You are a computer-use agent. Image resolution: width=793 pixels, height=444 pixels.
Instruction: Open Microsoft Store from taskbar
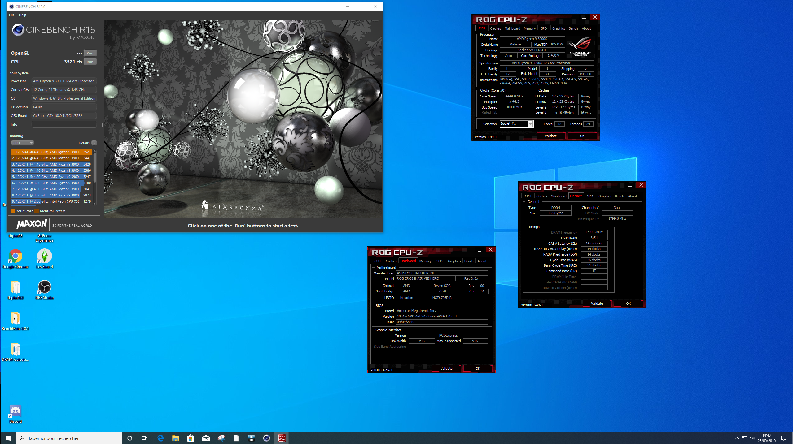pos(191,438)
